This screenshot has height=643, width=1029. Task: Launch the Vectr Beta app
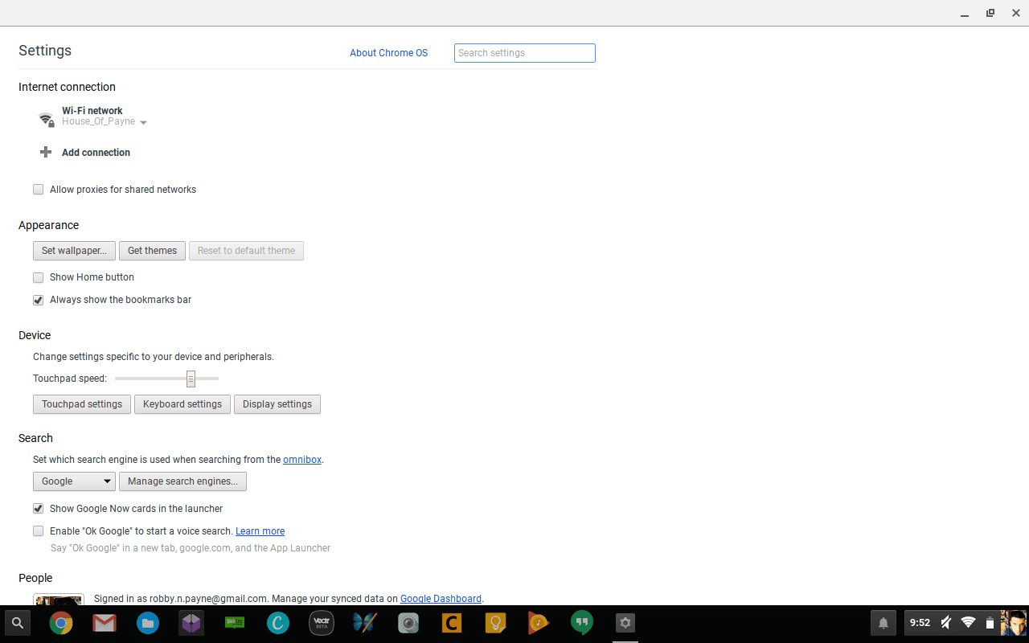point(322,623)
